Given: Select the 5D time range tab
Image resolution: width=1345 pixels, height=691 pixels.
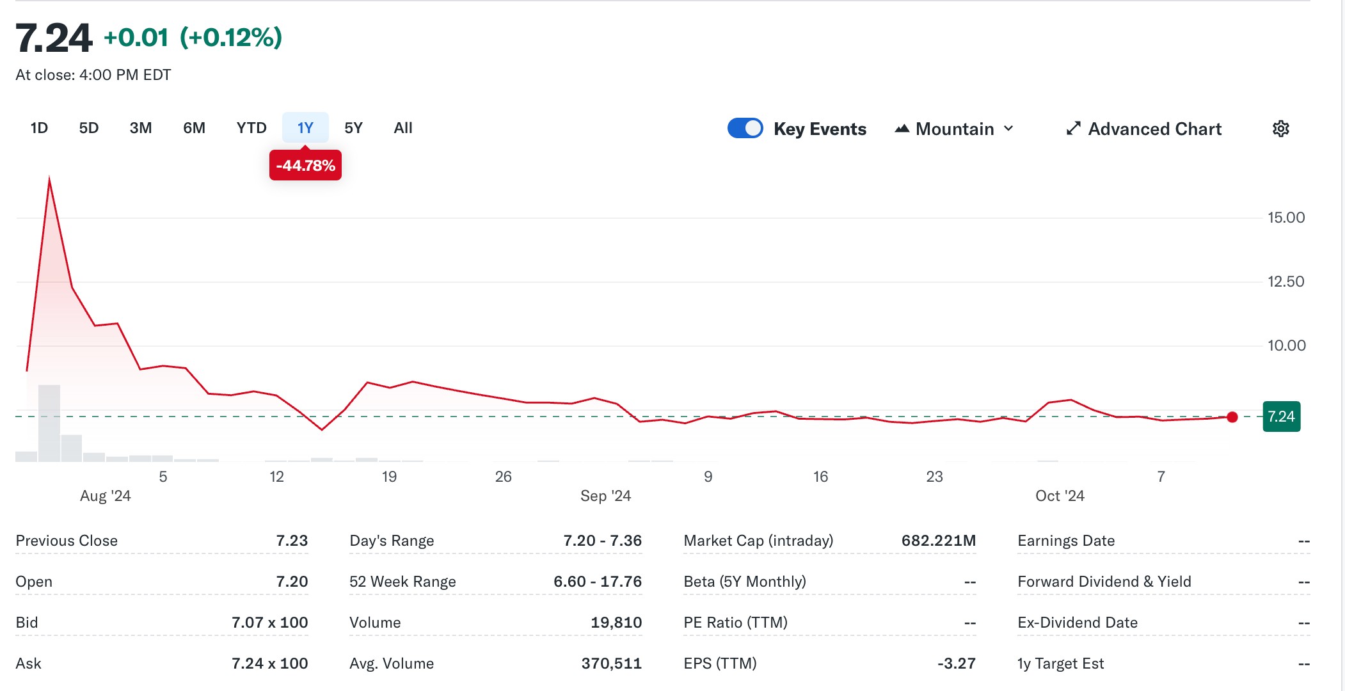Looking at the screenshot, I should pos(89,128).
